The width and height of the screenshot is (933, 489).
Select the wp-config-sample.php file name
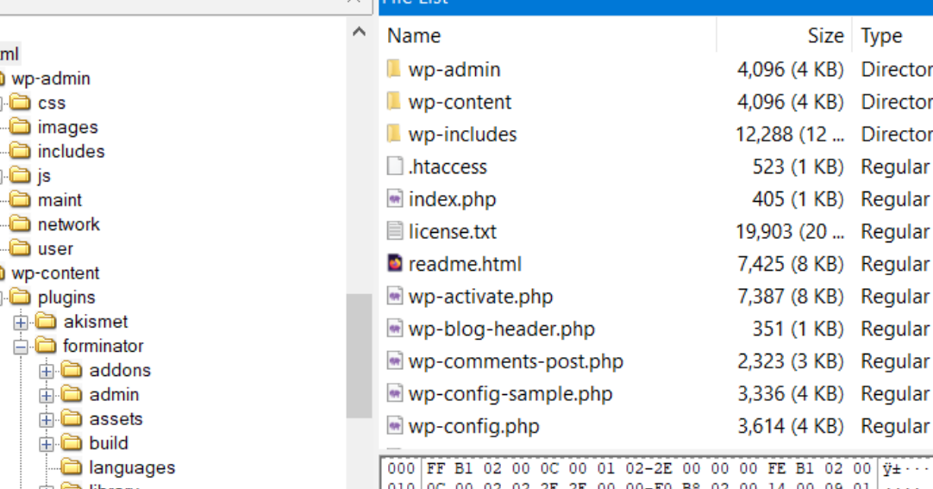(x=510, y=393)
